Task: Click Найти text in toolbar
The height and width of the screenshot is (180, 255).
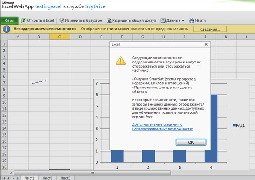Action: pos(200,21)
